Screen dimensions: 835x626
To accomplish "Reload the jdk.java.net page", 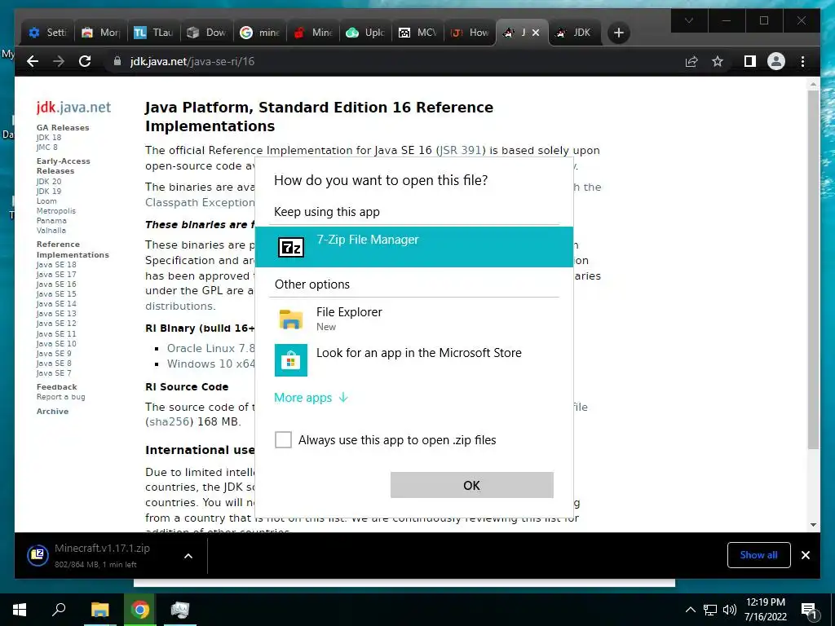I will click(x=85, y=61).
